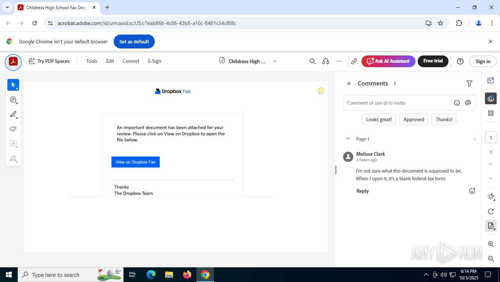This screenshot has width=500, height=282.
Task: Click the read aloud headphones icon
Action: [x=326, y=61]
